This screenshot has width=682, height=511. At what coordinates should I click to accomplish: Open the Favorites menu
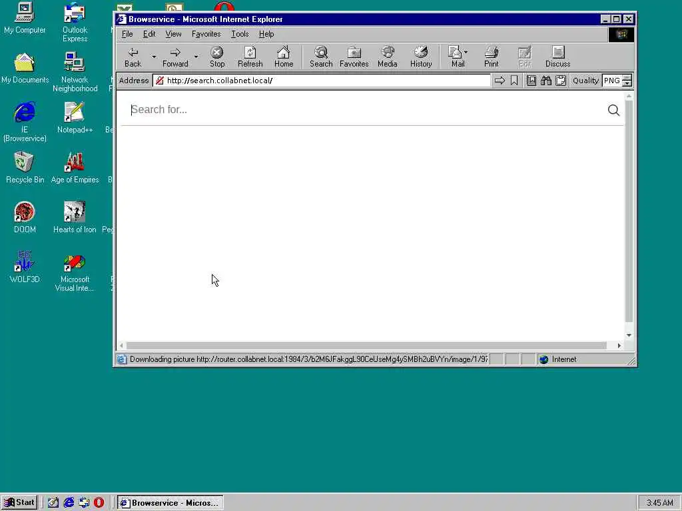click(x=206, y=34)
